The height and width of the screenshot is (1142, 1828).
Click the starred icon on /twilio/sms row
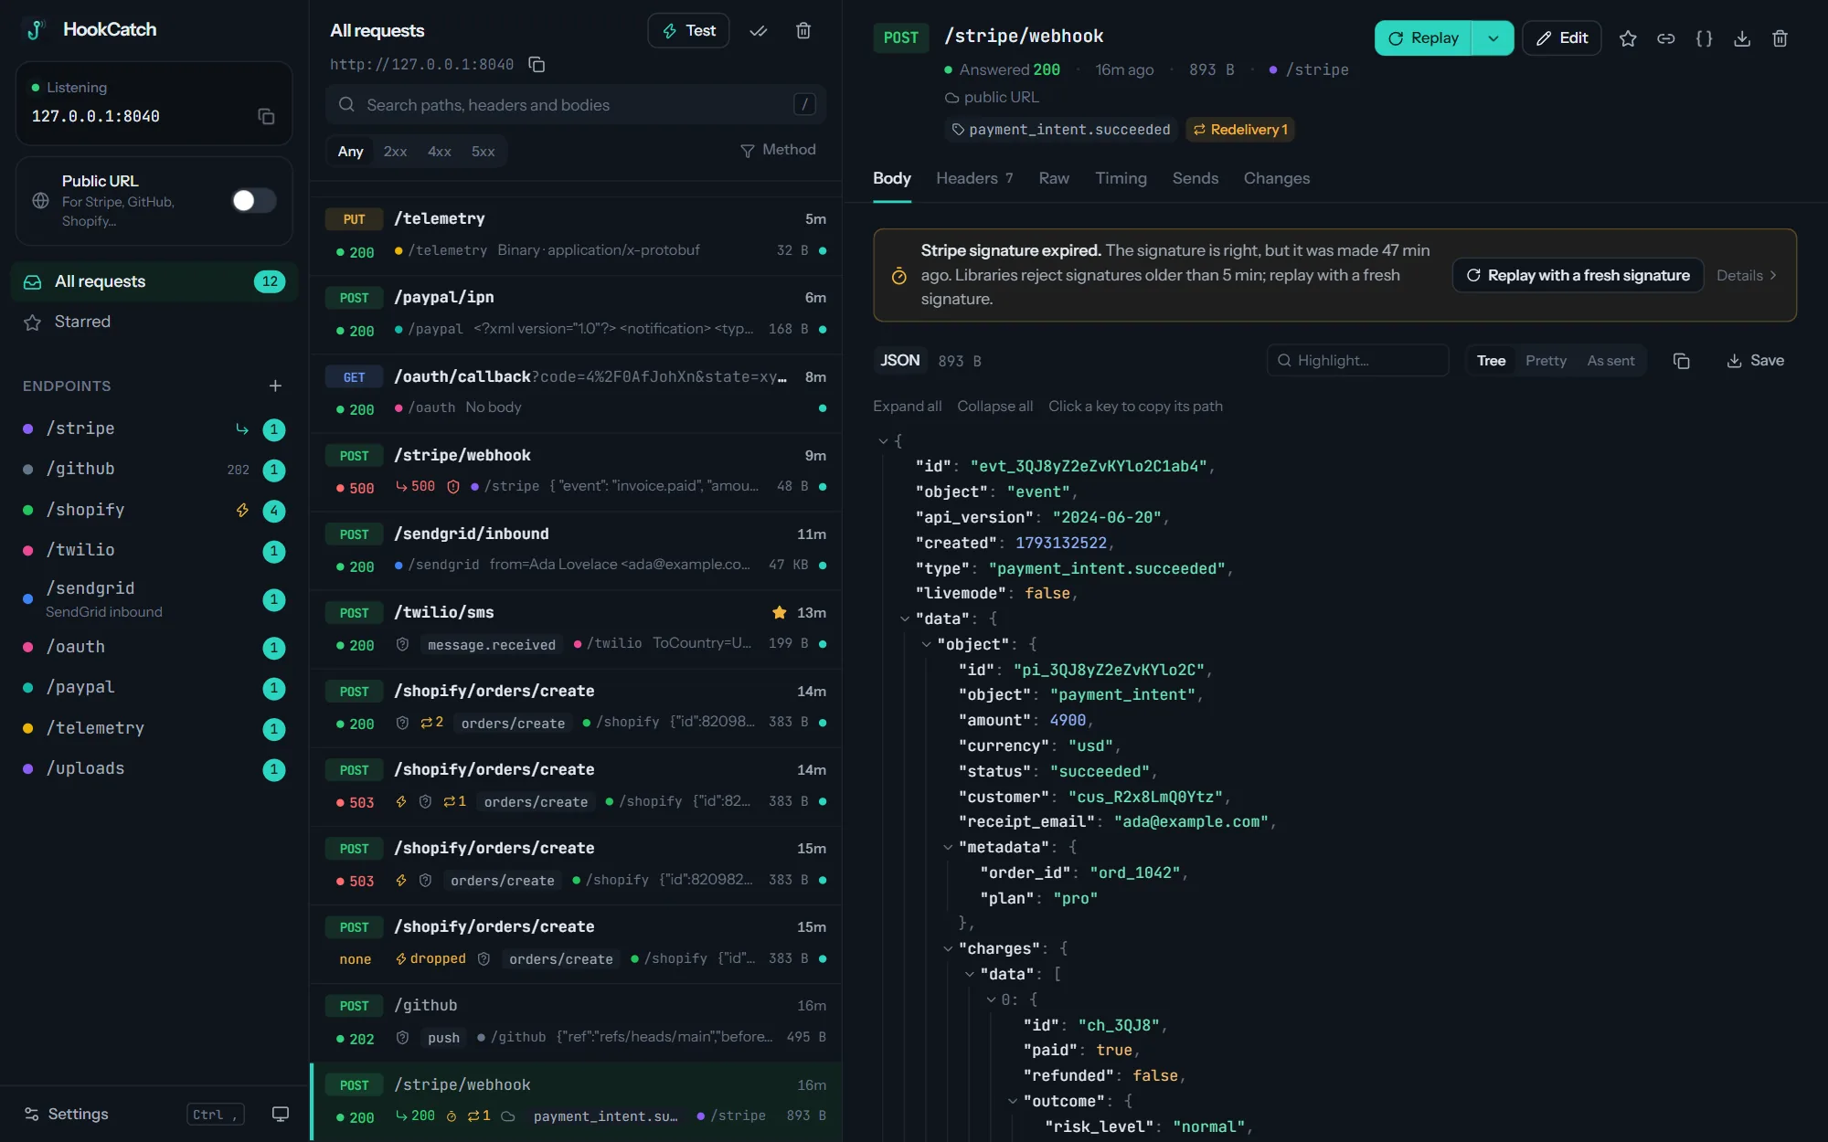point(780,612)
